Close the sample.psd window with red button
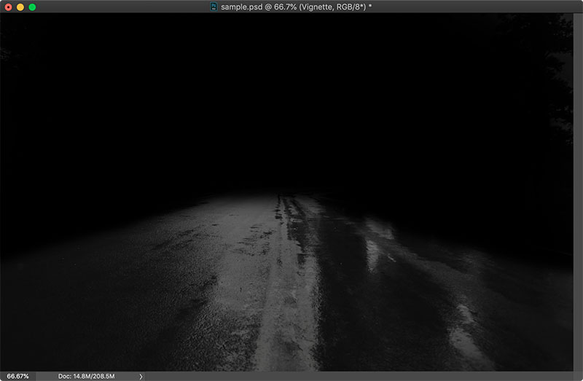The height and width of the screenshot is (381, 583). [8, 7]
